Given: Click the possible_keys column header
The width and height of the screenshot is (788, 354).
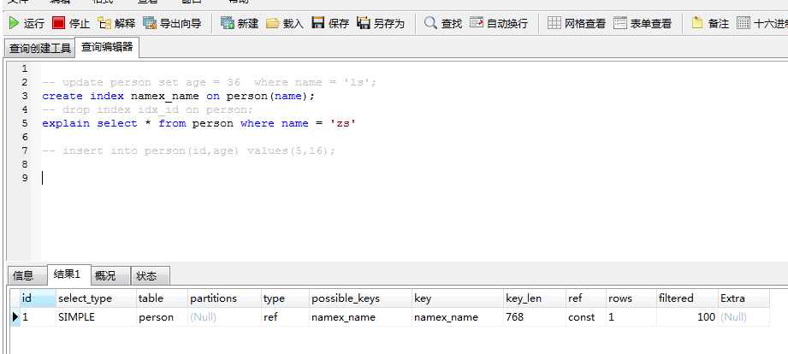Looking at the screenshot, I should point(360,298).
